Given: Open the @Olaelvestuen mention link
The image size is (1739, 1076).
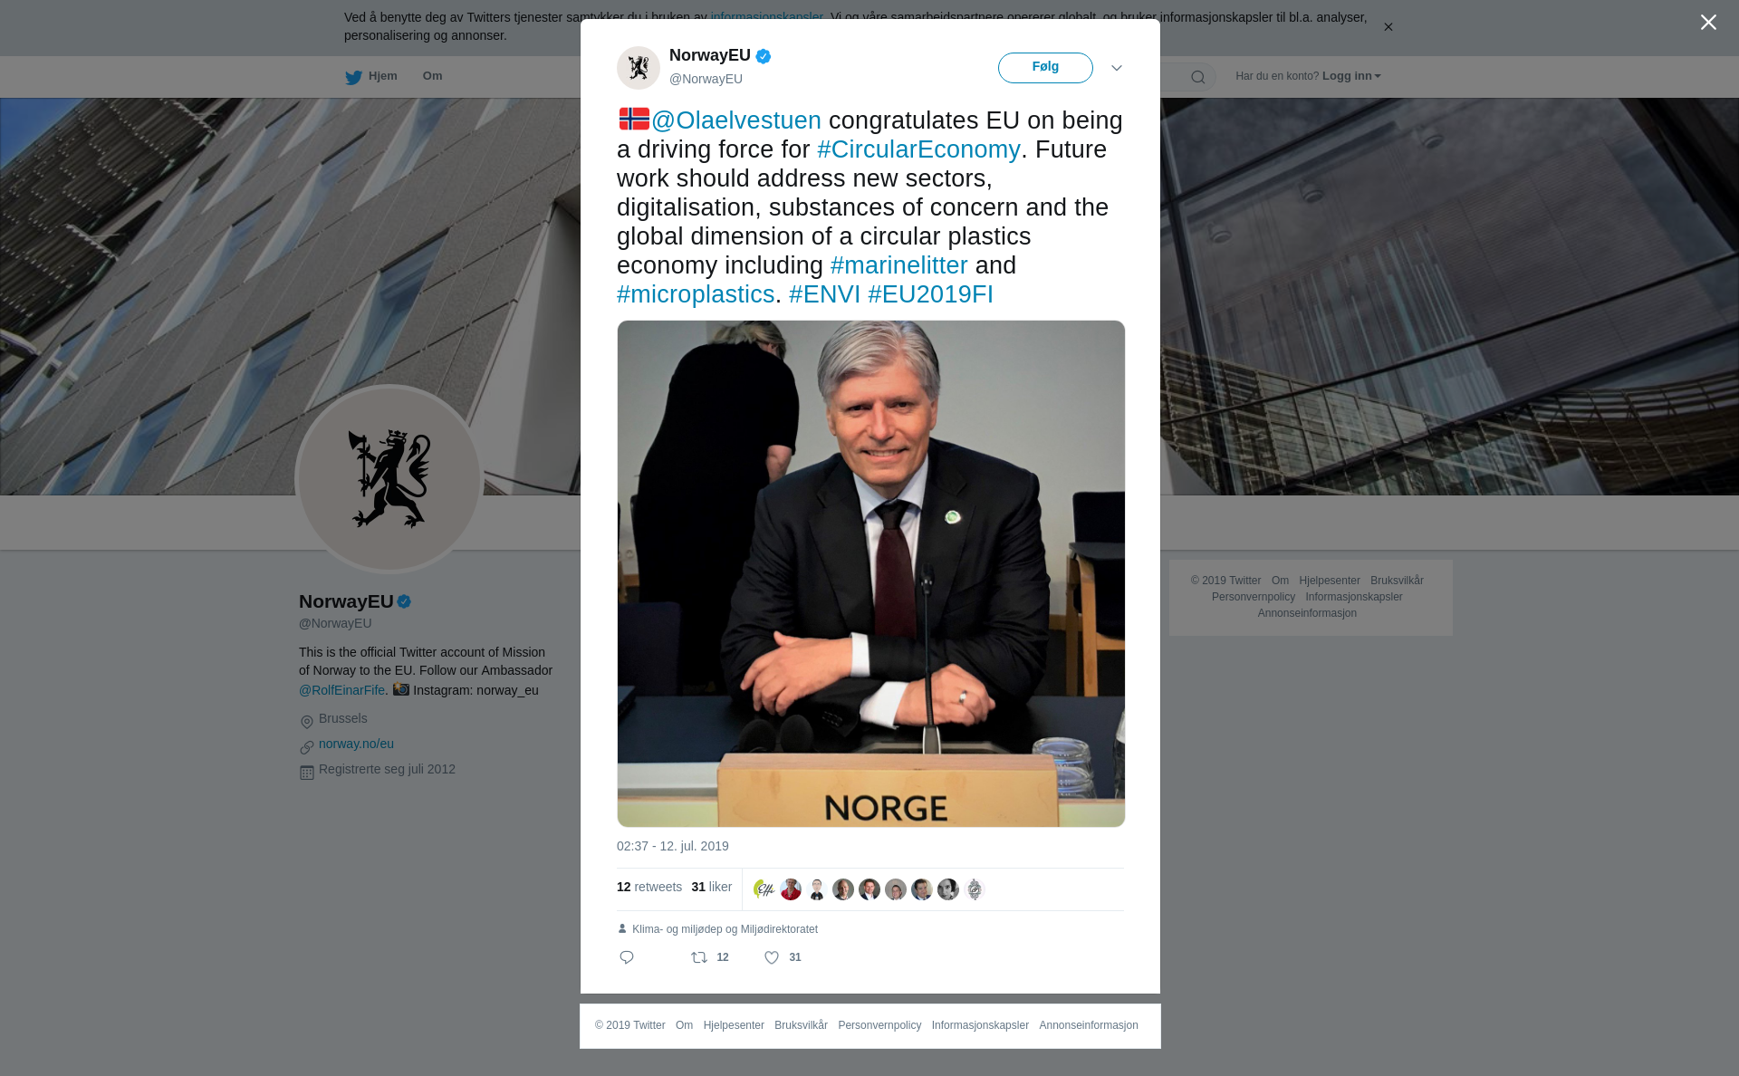Looking at the screenshot, I should [735, 120].
